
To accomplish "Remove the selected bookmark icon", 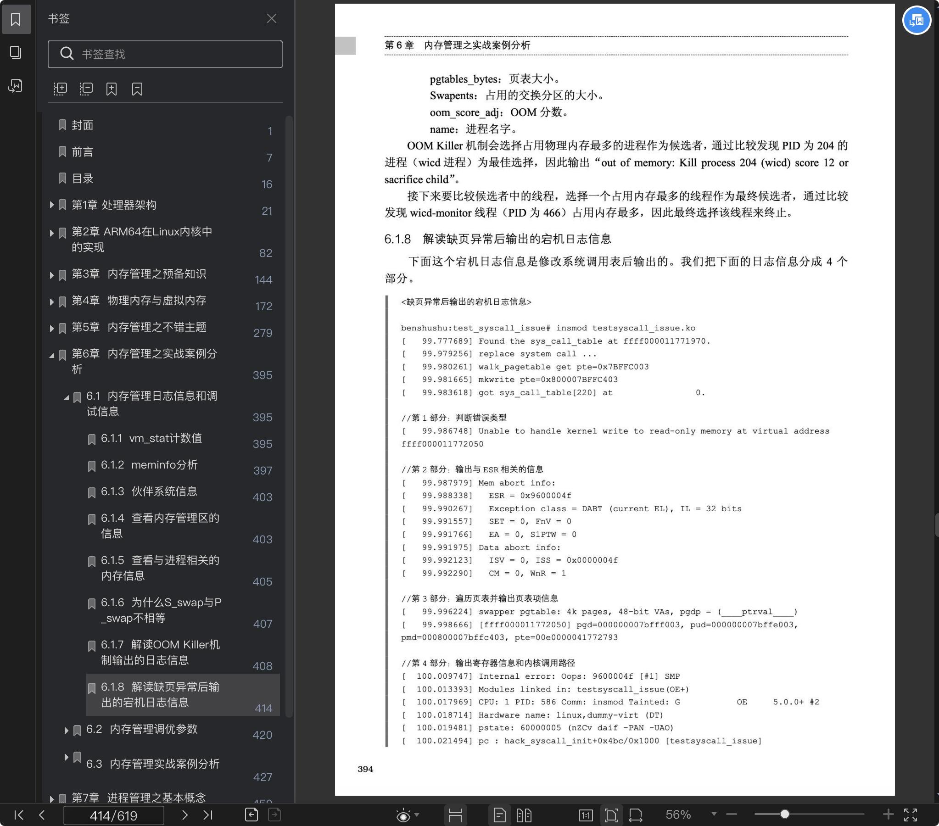I will (x=137, y=89).
